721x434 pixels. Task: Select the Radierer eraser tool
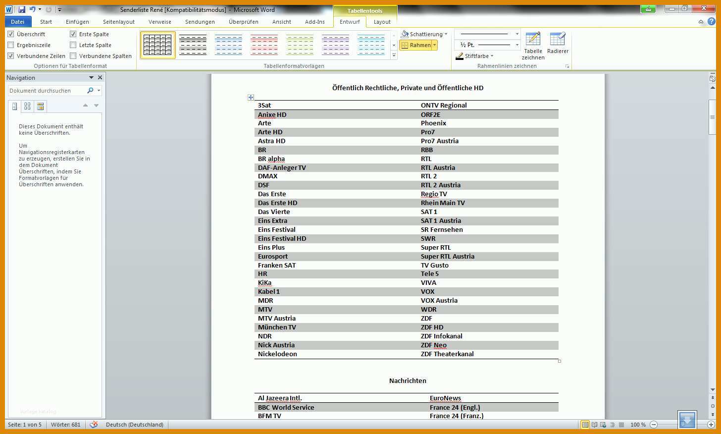click(558, 43)
